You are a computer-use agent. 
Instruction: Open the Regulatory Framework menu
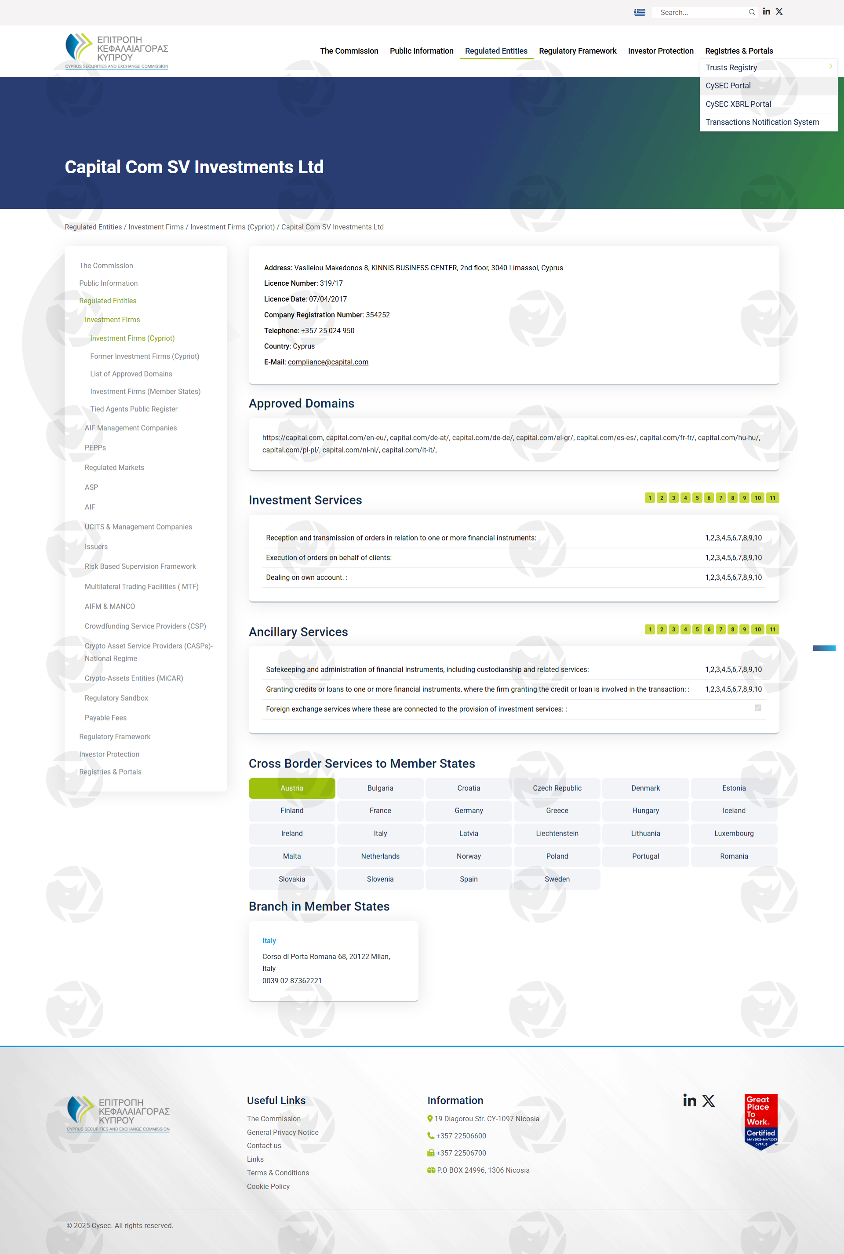pos(577,51)
